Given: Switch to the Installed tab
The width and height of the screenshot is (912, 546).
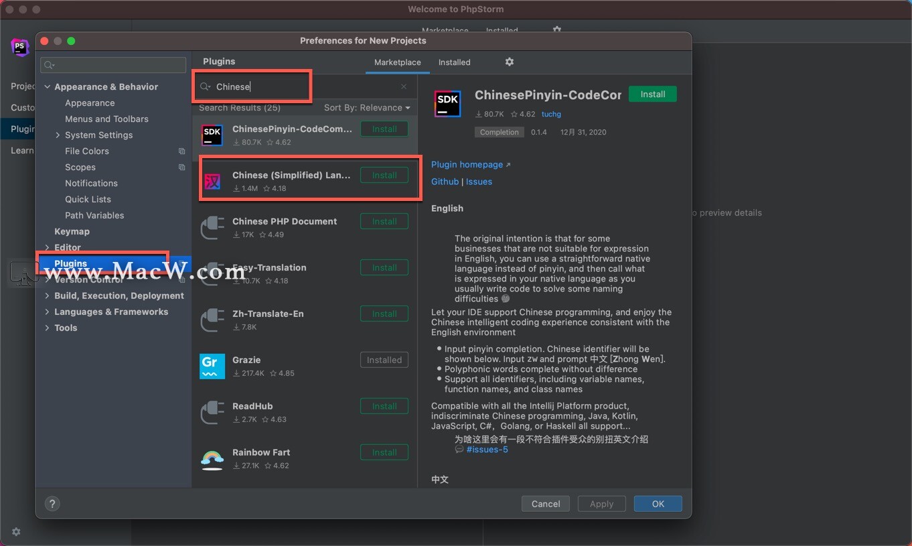Looking at the screenshot, I should click(x=455, y=62).
